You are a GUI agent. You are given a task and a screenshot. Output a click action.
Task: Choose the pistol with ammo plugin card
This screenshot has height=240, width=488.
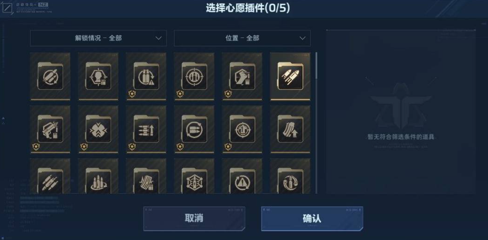click(50, 129)
